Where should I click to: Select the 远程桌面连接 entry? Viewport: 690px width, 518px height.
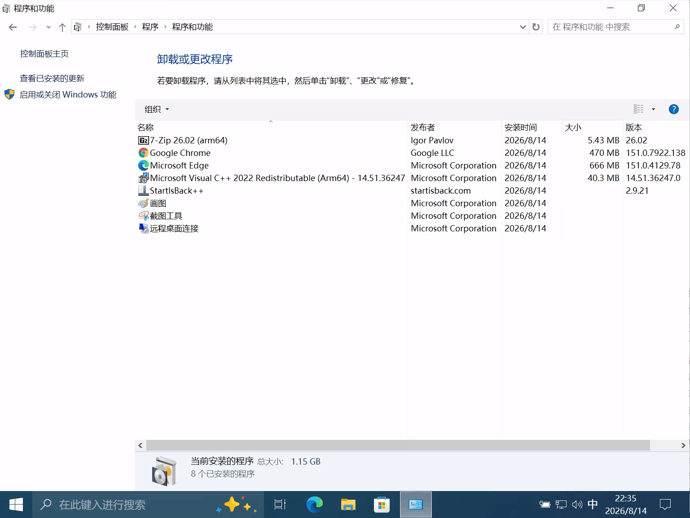(x=174, y=229)
